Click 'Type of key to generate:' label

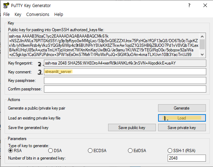point(29,146)
